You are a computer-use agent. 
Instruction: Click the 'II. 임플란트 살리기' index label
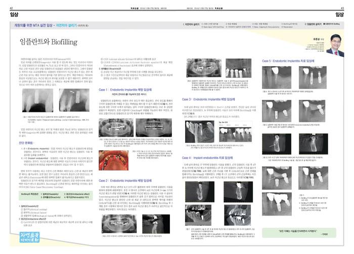[x=313, y=24]
